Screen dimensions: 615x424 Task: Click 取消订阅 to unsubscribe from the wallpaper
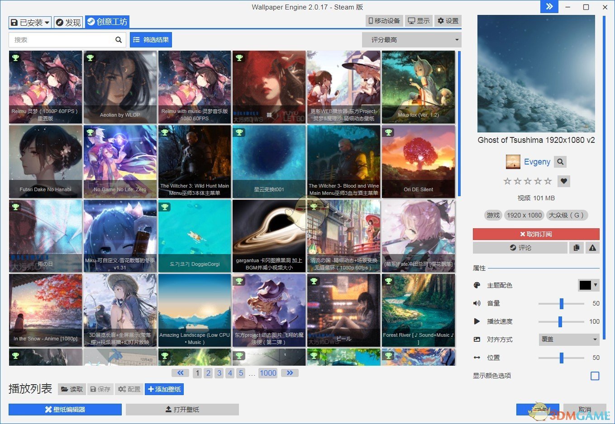click(536, 234)
